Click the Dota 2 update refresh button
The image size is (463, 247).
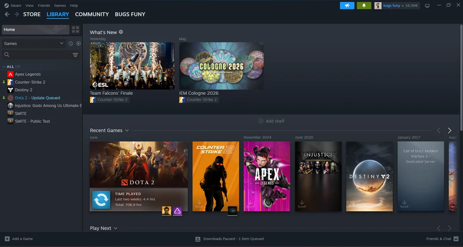101,200
